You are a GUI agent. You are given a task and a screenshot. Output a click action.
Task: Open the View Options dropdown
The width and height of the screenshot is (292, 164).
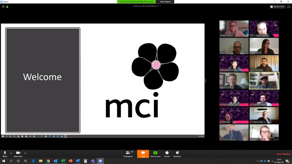pos(166,2)
